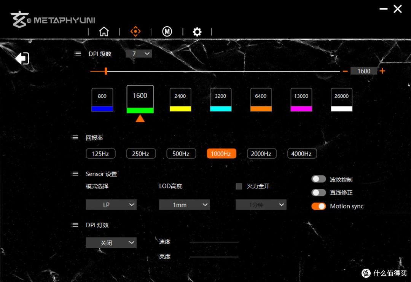Click the magenta color swatch under 13000
411x282 pixels.
pos(301,109)
